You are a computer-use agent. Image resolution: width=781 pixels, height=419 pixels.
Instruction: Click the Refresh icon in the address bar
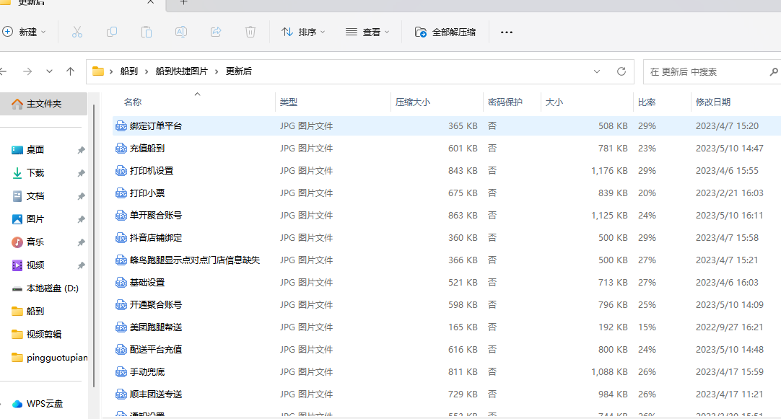click(621, 71)
